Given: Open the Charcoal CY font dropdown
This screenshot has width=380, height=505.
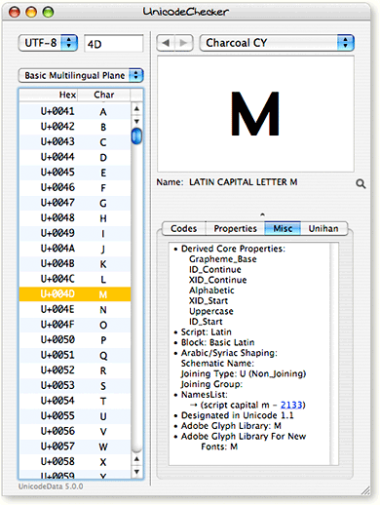Looking at the screenshot, I should 277,43.
